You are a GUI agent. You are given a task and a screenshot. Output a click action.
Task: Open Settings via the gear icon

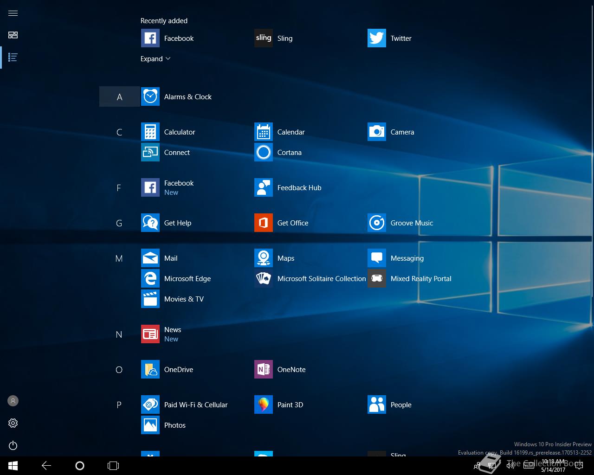tap(13, 423)
